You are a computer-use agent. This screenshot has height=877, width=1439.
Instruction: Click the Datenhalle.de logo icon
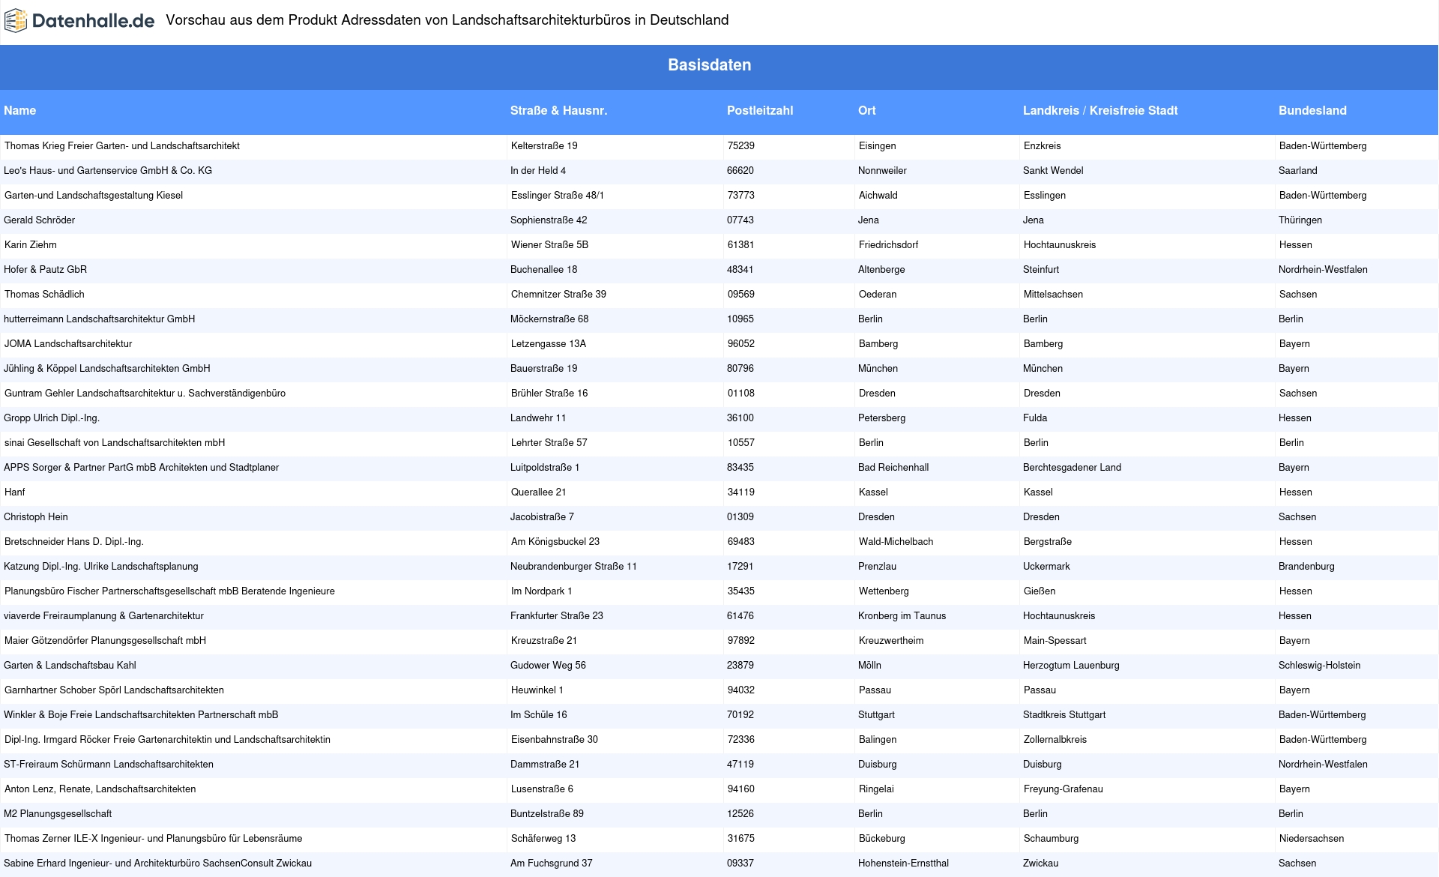(x=16, y=21)
